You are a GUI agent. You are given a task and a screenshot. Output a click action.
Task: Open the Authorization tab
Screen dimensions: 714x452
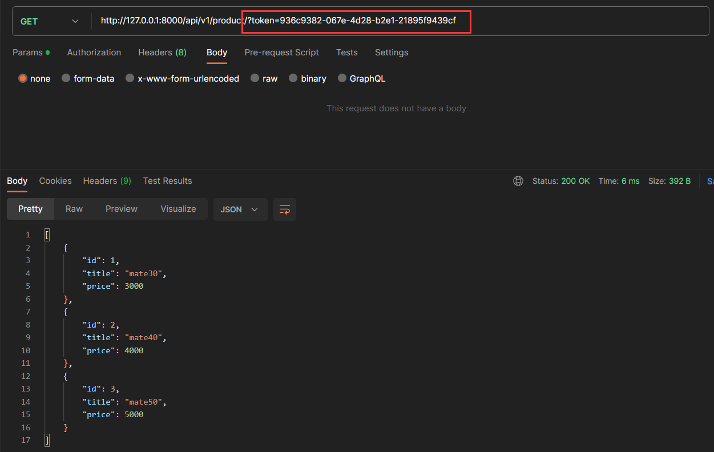click(x=94, y=53)
